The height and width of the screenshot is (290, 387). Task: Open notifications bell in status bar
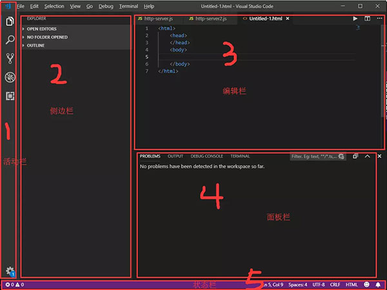(x=378, y=284)
